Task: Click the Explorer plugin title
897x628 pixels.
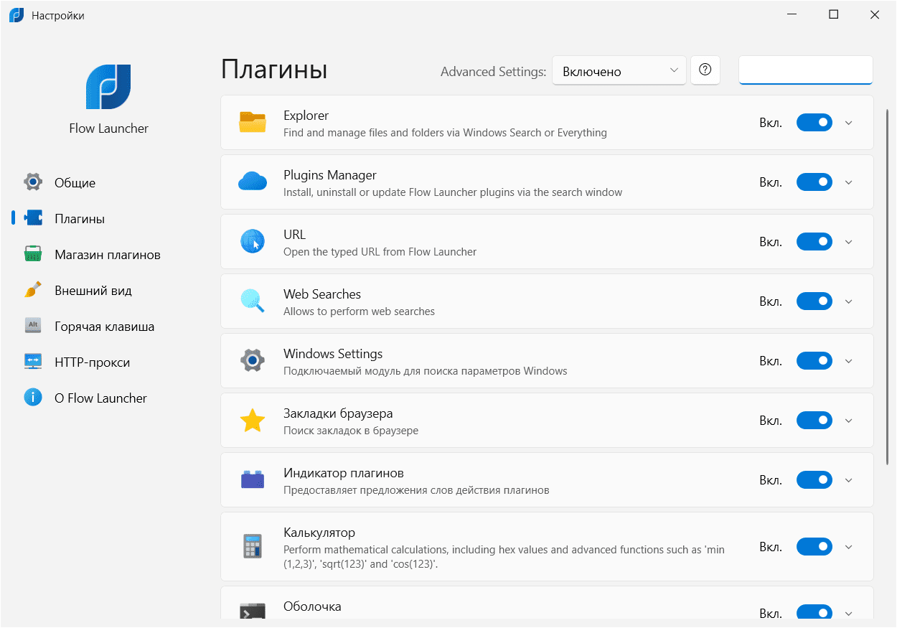Action: pyautogui.click(x=306, y=116)
